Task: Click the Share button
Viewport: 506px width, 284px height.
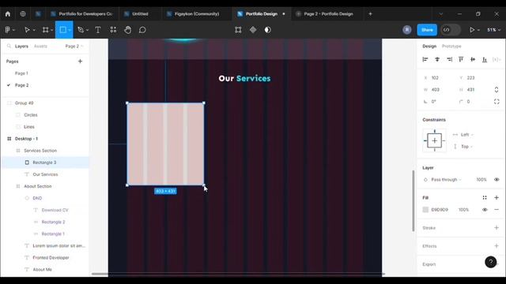Action: 427,30
